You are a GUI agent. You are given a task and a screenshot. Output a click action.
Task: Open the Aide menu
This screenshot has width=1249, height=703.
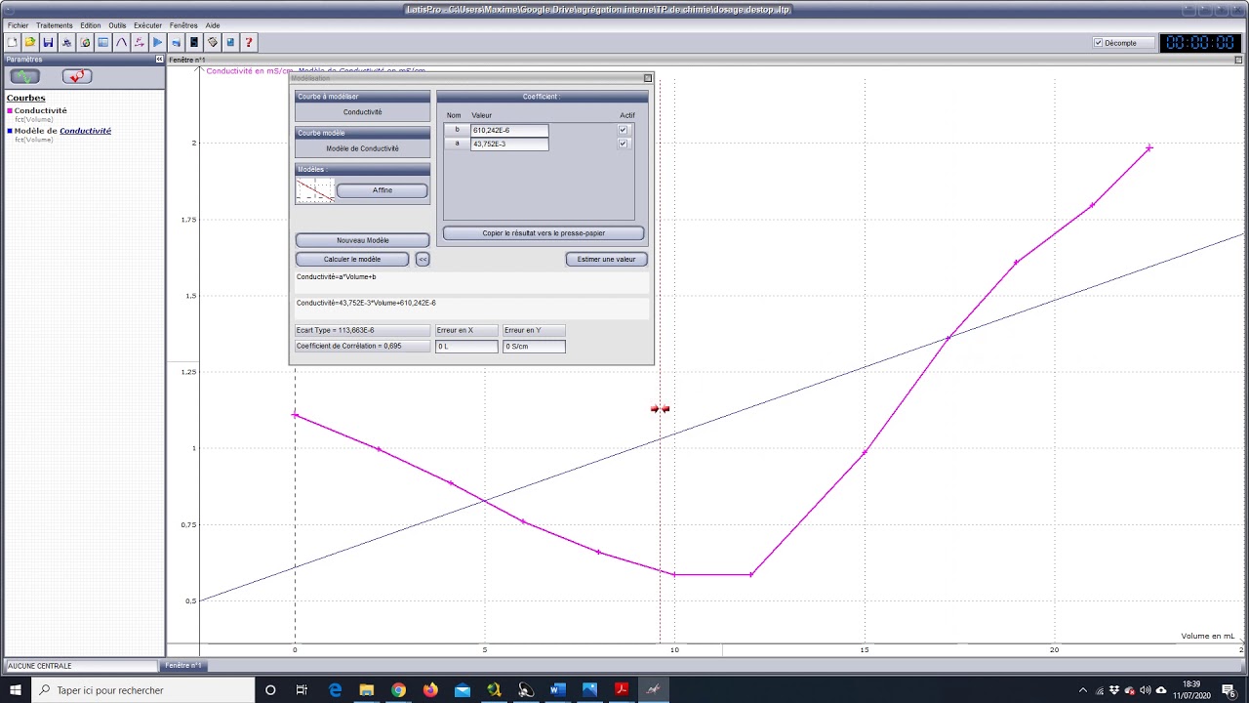tap(213, 25)
